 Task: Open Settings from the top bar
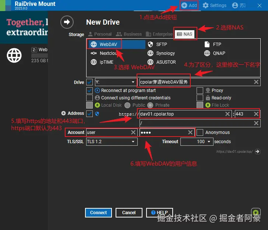[x=215, y=6]
